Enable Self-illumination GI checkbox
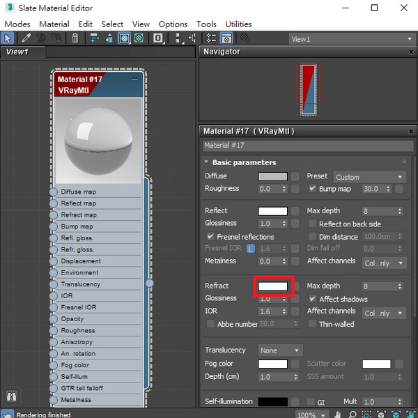 pos(311,402)
